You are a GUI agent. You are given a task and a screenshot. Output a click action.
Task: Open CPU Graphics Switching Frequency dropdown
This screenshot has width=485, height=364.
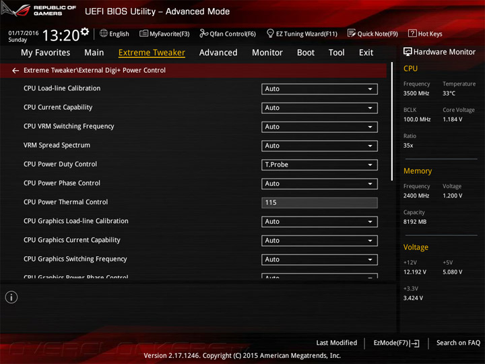[319, 260]
